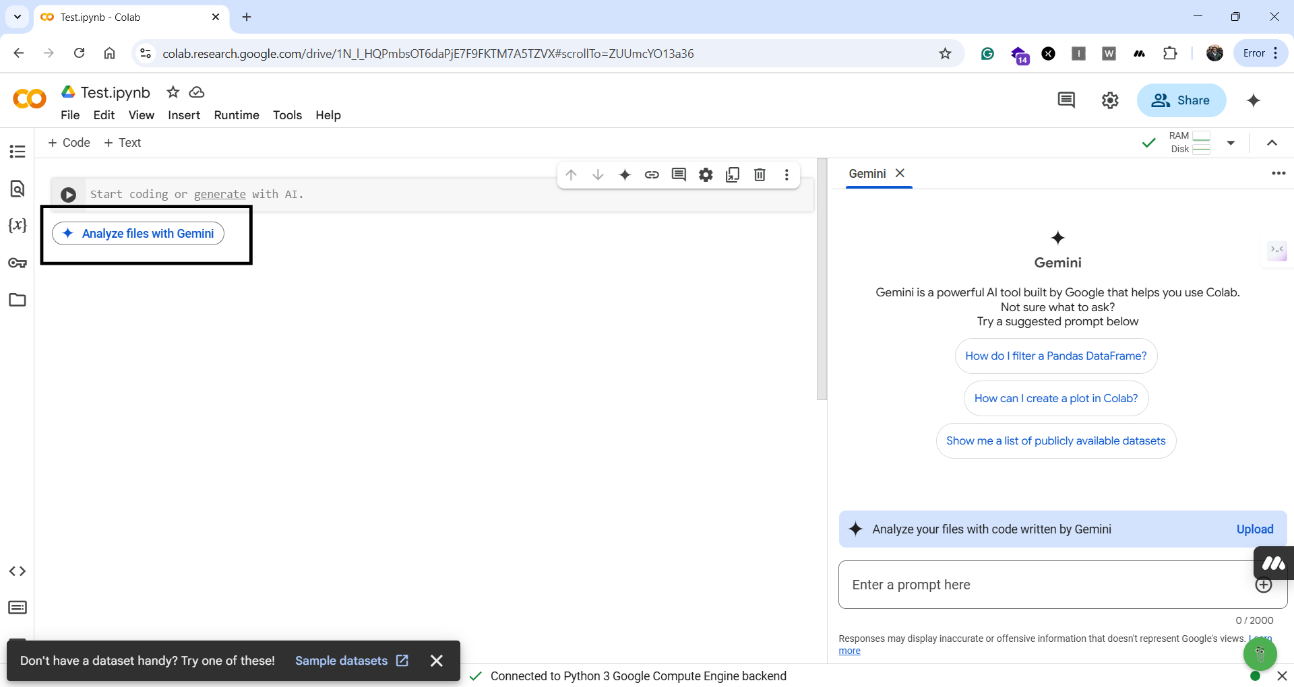1294x687 pixels.
Task: Click the RAM usage indicator bar
Action: coord(1202,135)
